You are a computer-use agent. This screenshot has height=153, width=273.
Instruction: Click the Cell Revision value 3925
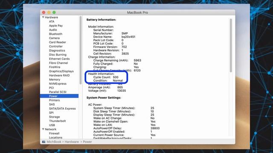[x=125, y=54]
